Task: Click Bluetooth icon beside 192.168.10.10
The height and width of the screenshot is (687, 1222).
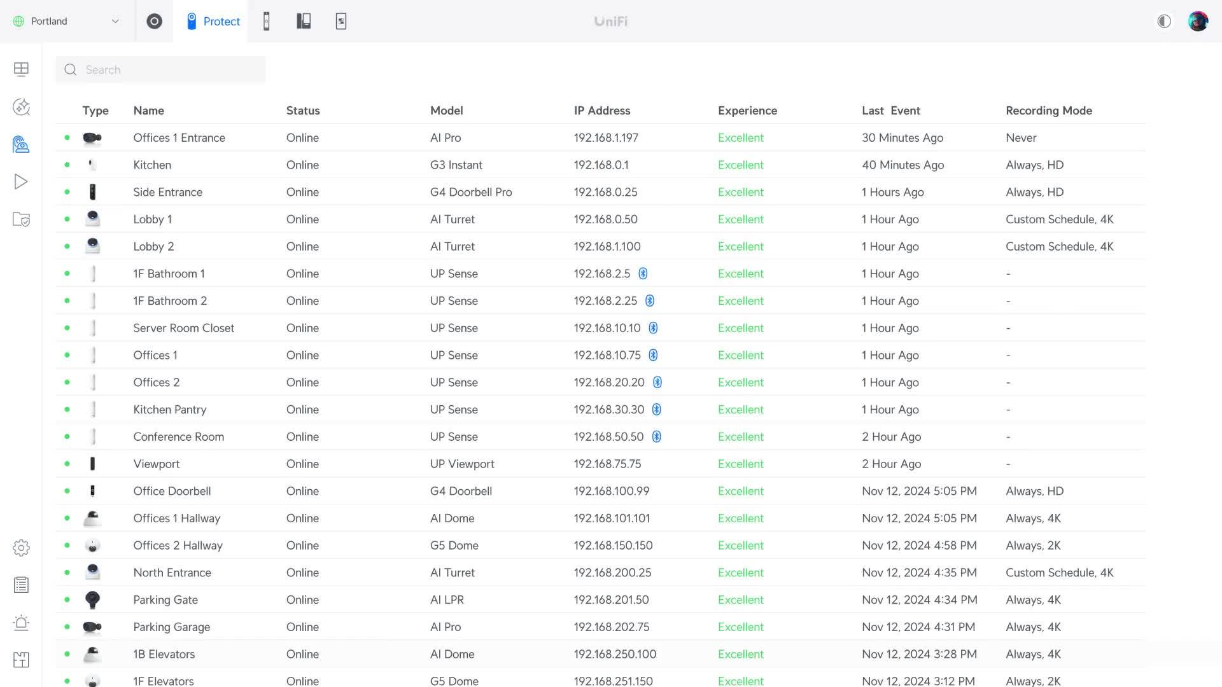Action: tap(653, 328)
